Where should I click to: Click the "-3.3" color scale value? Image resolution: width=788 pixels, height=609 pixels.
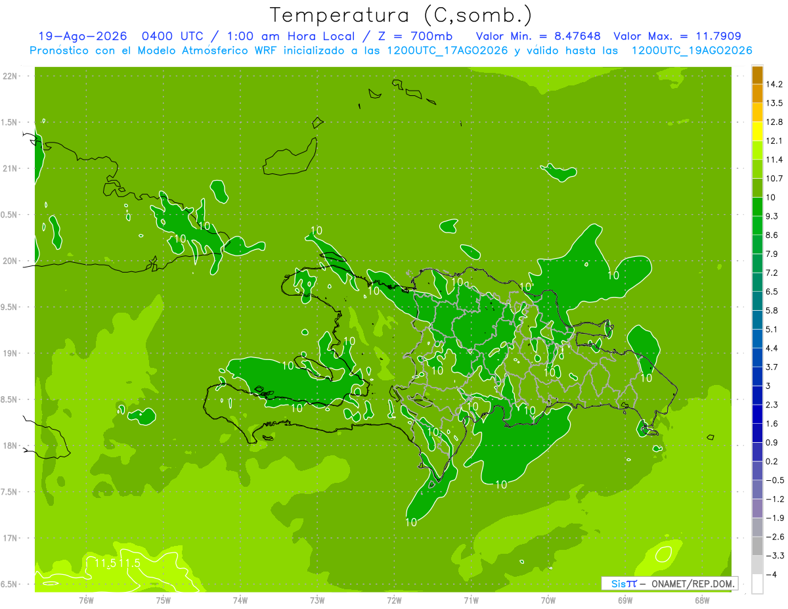click(774, 556)
